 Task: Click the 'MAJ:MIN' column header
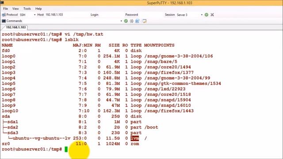pos(83,45)
